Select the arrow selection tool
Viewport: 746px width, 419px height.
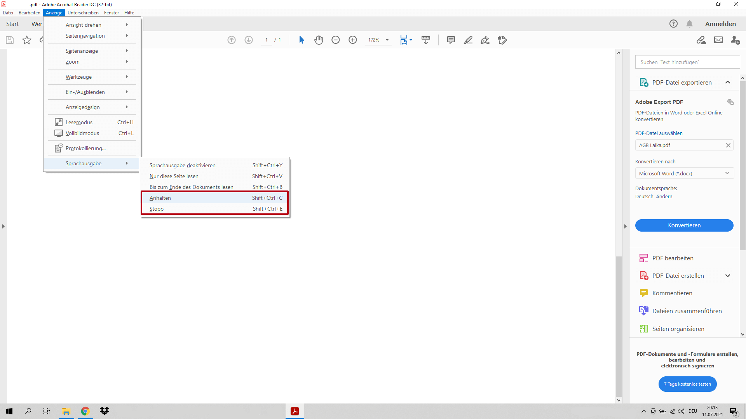coord(302,40)
